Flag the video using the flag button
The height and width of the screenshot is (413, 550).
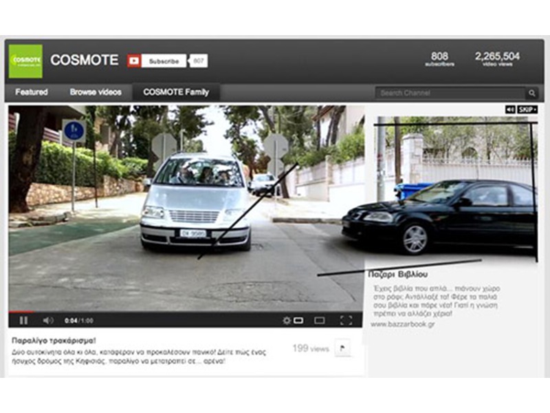pos(342,348)
